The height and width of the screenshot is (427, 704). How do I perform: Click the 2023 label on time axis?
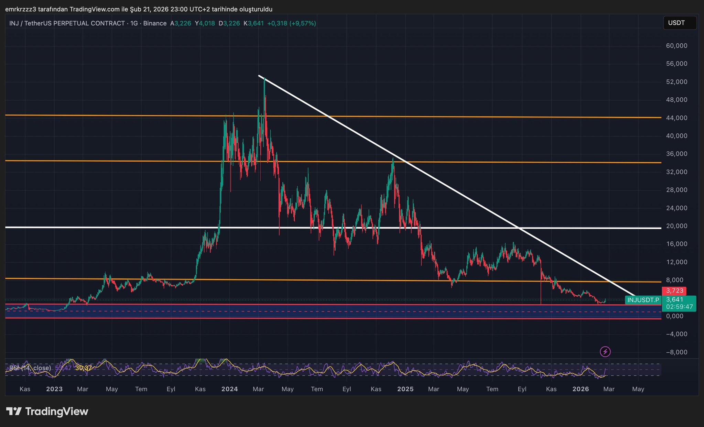coord(54,389)
